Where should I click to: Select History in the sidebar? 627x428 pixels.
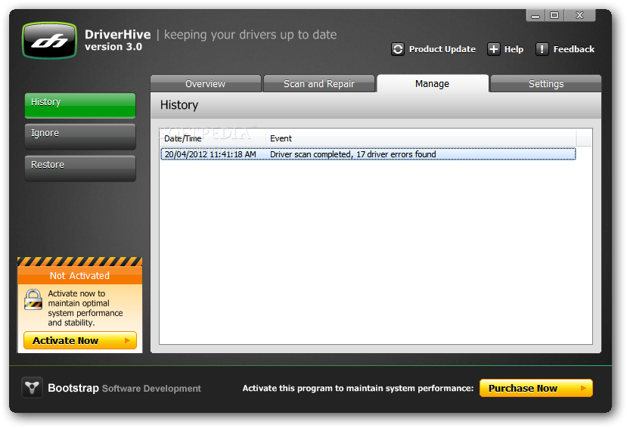[80, 106]
